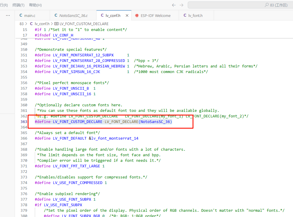Click the navigate forward arrow
This screenshot has width=293, height=217.
[182, 5]
